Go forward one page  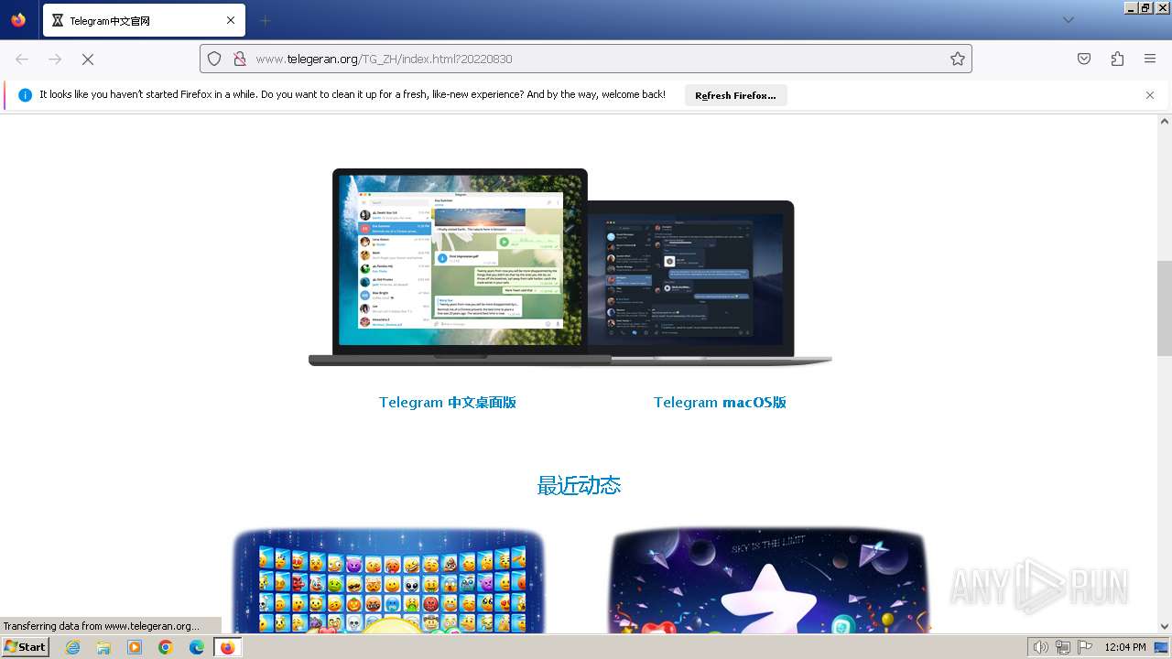click(55, 59)
